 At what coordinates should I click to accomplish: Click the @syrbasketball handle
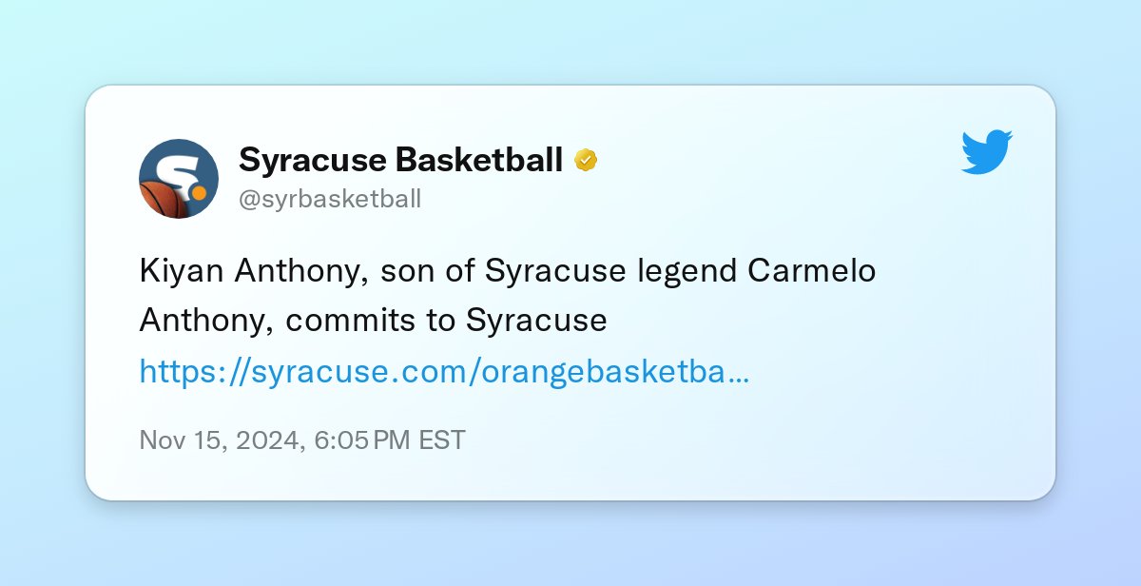pyautogui.click(x=330, y=199)
